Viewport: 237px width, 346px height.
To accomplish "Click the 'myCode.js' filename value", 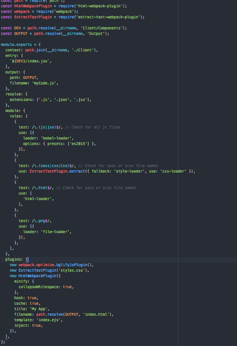I will click(x=44, y=83).
